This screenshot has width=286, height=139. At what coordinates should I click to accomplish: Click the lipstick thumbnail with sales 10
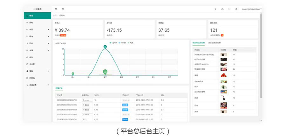(x=224, y=98)
